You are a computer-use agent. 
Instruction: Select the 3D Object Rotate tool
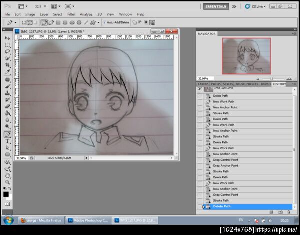[x=7, y=162]
